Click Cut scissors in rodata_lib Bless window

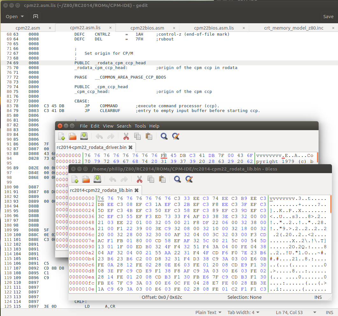click(139, 179)
